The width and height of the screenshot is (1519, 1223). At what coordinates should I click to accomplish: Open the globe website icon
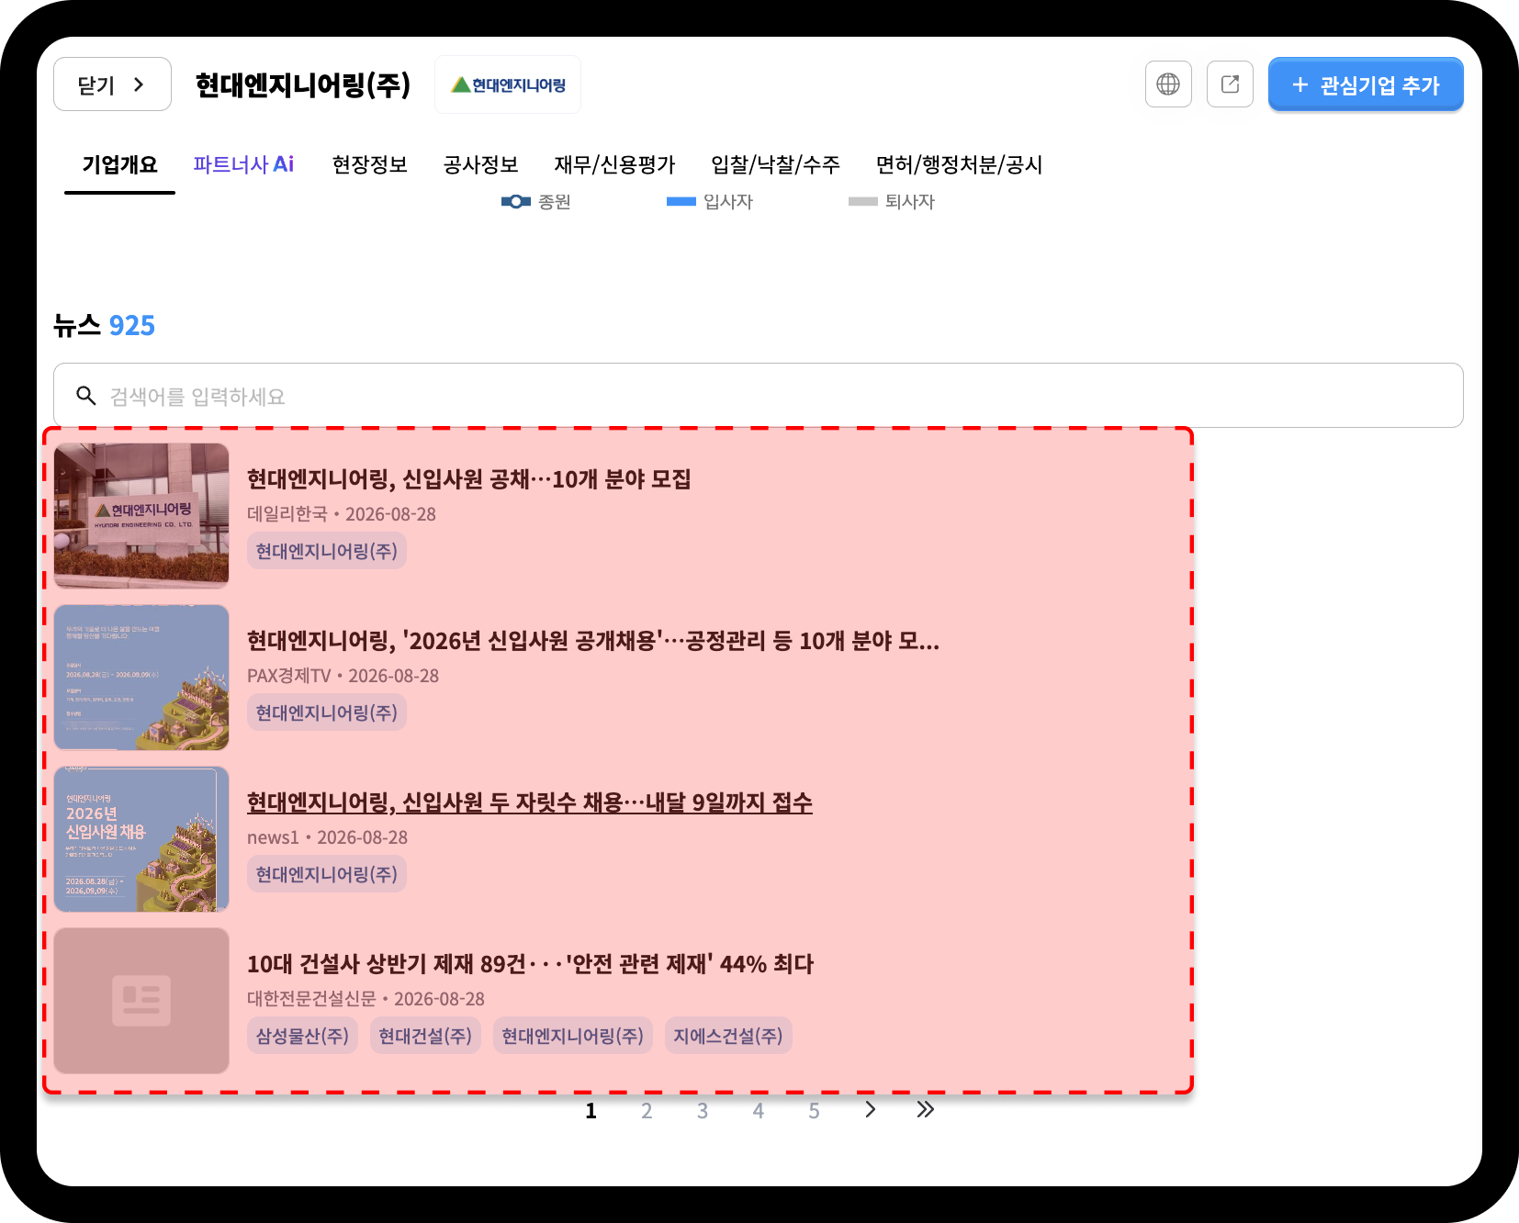(1168, 84)
